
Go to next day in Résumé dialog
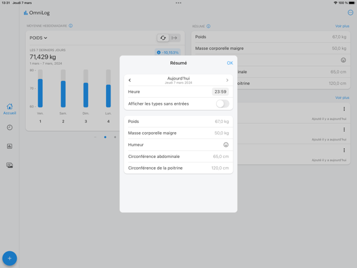coord(227,80)
